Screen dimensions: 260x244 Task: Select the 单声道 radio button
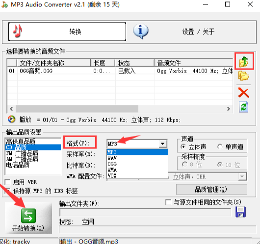click(220, 146)
